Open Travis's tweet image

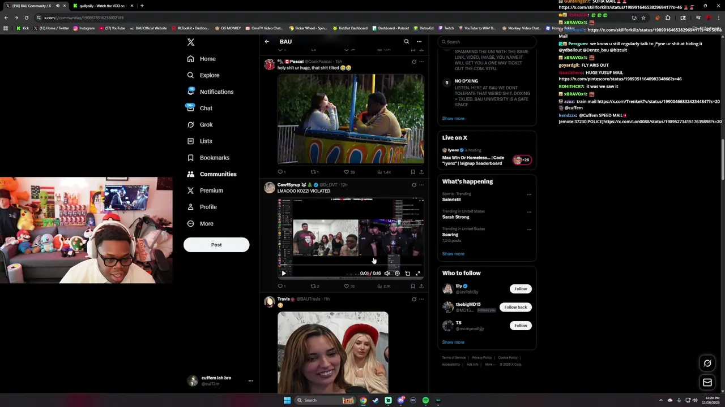(333, 352)
